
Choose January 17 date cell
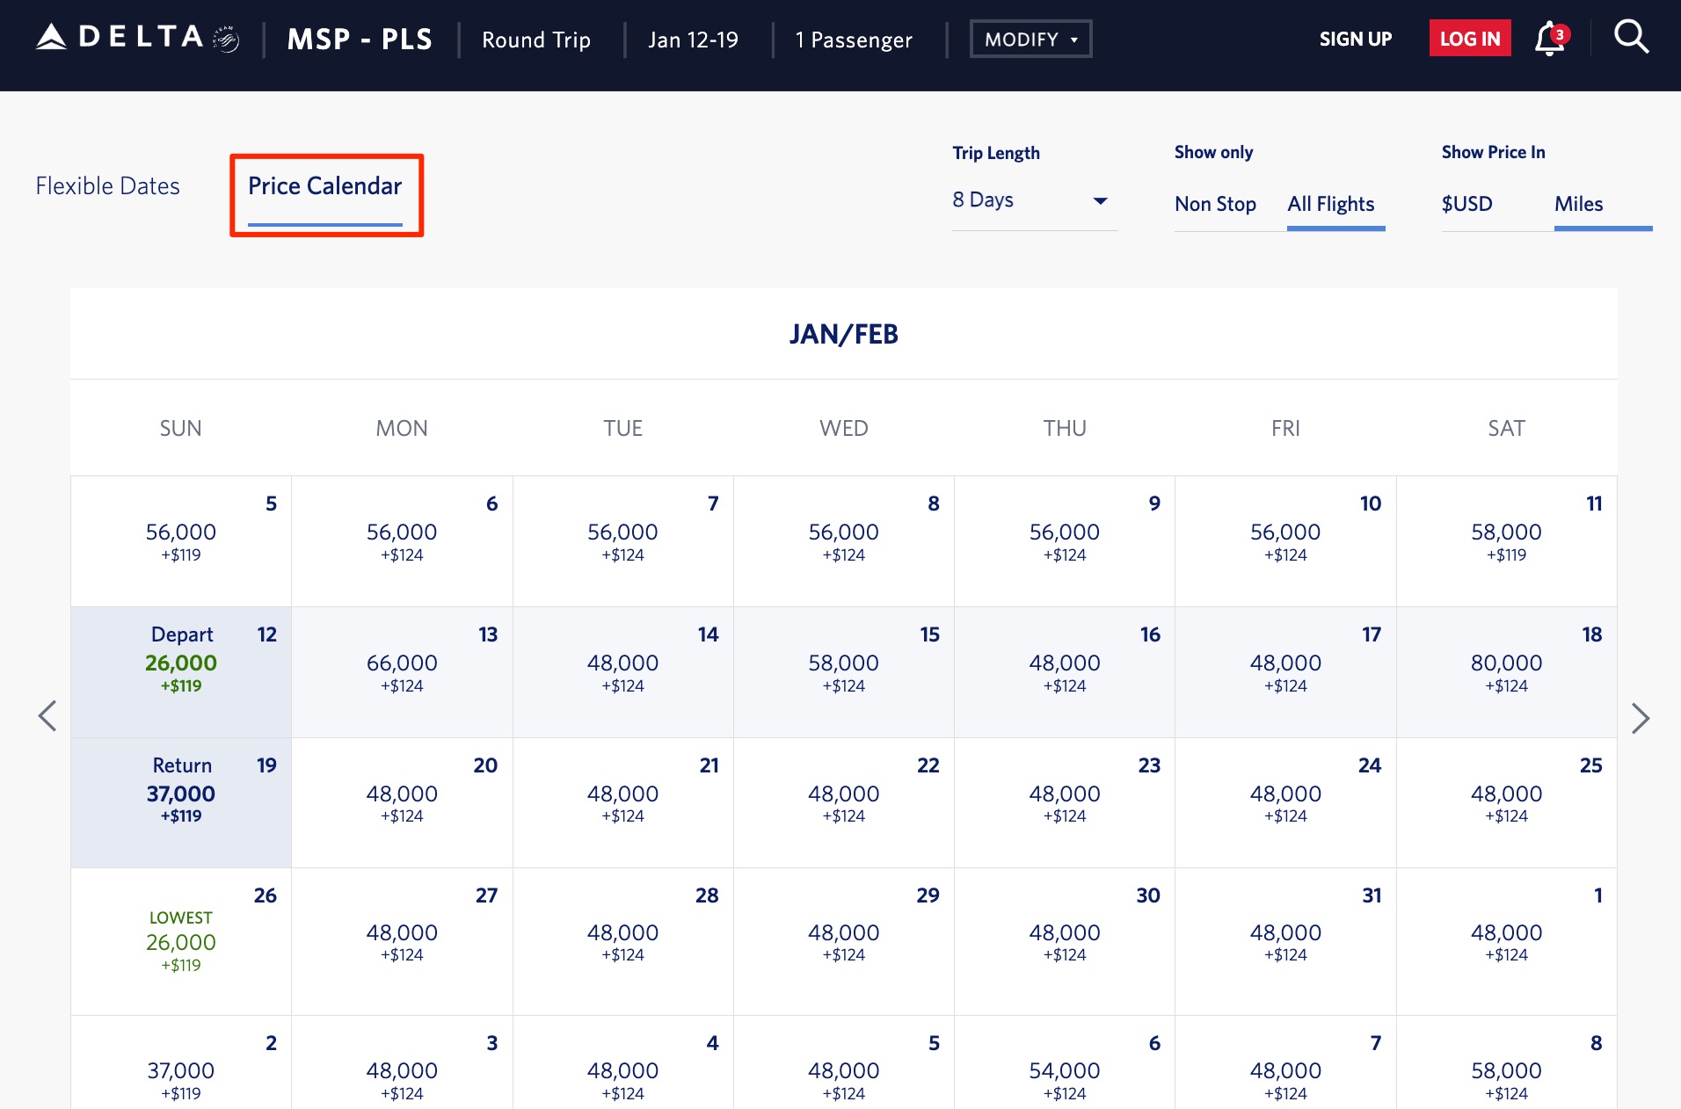tap(1285, 671)
